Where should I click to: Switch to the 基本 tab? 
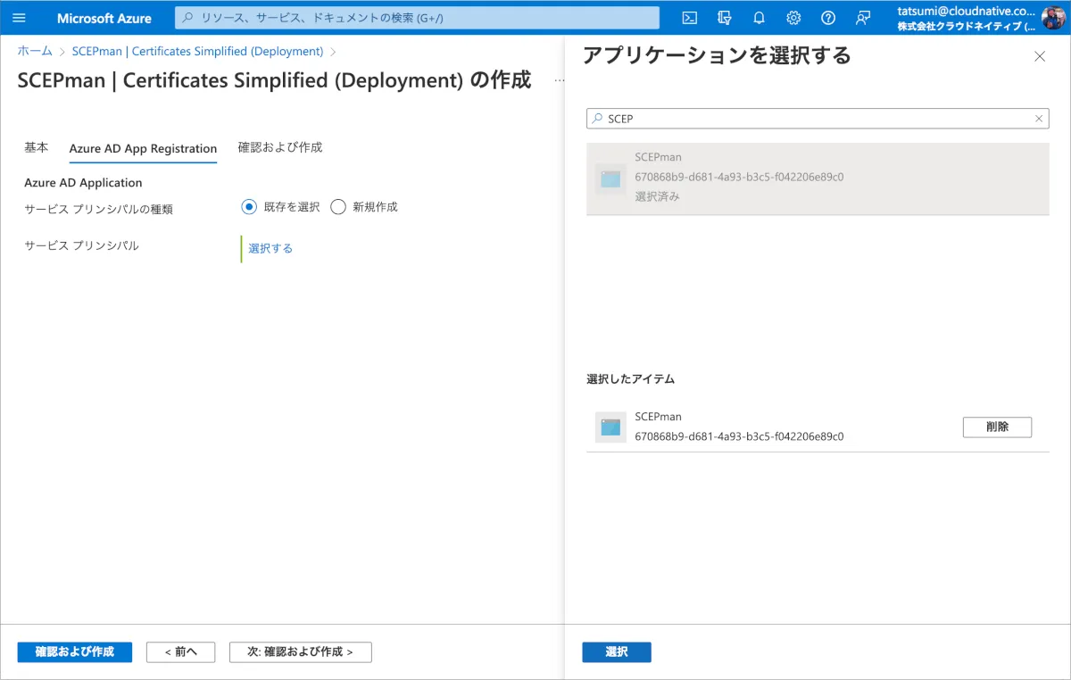[37, 148]
